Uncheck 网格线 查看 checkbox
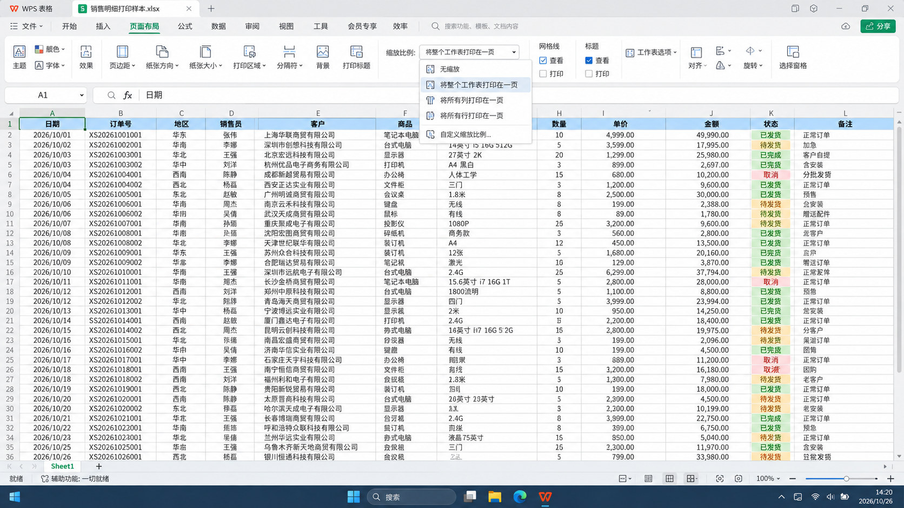Screen dimensions: 904x508 (543, 60)
